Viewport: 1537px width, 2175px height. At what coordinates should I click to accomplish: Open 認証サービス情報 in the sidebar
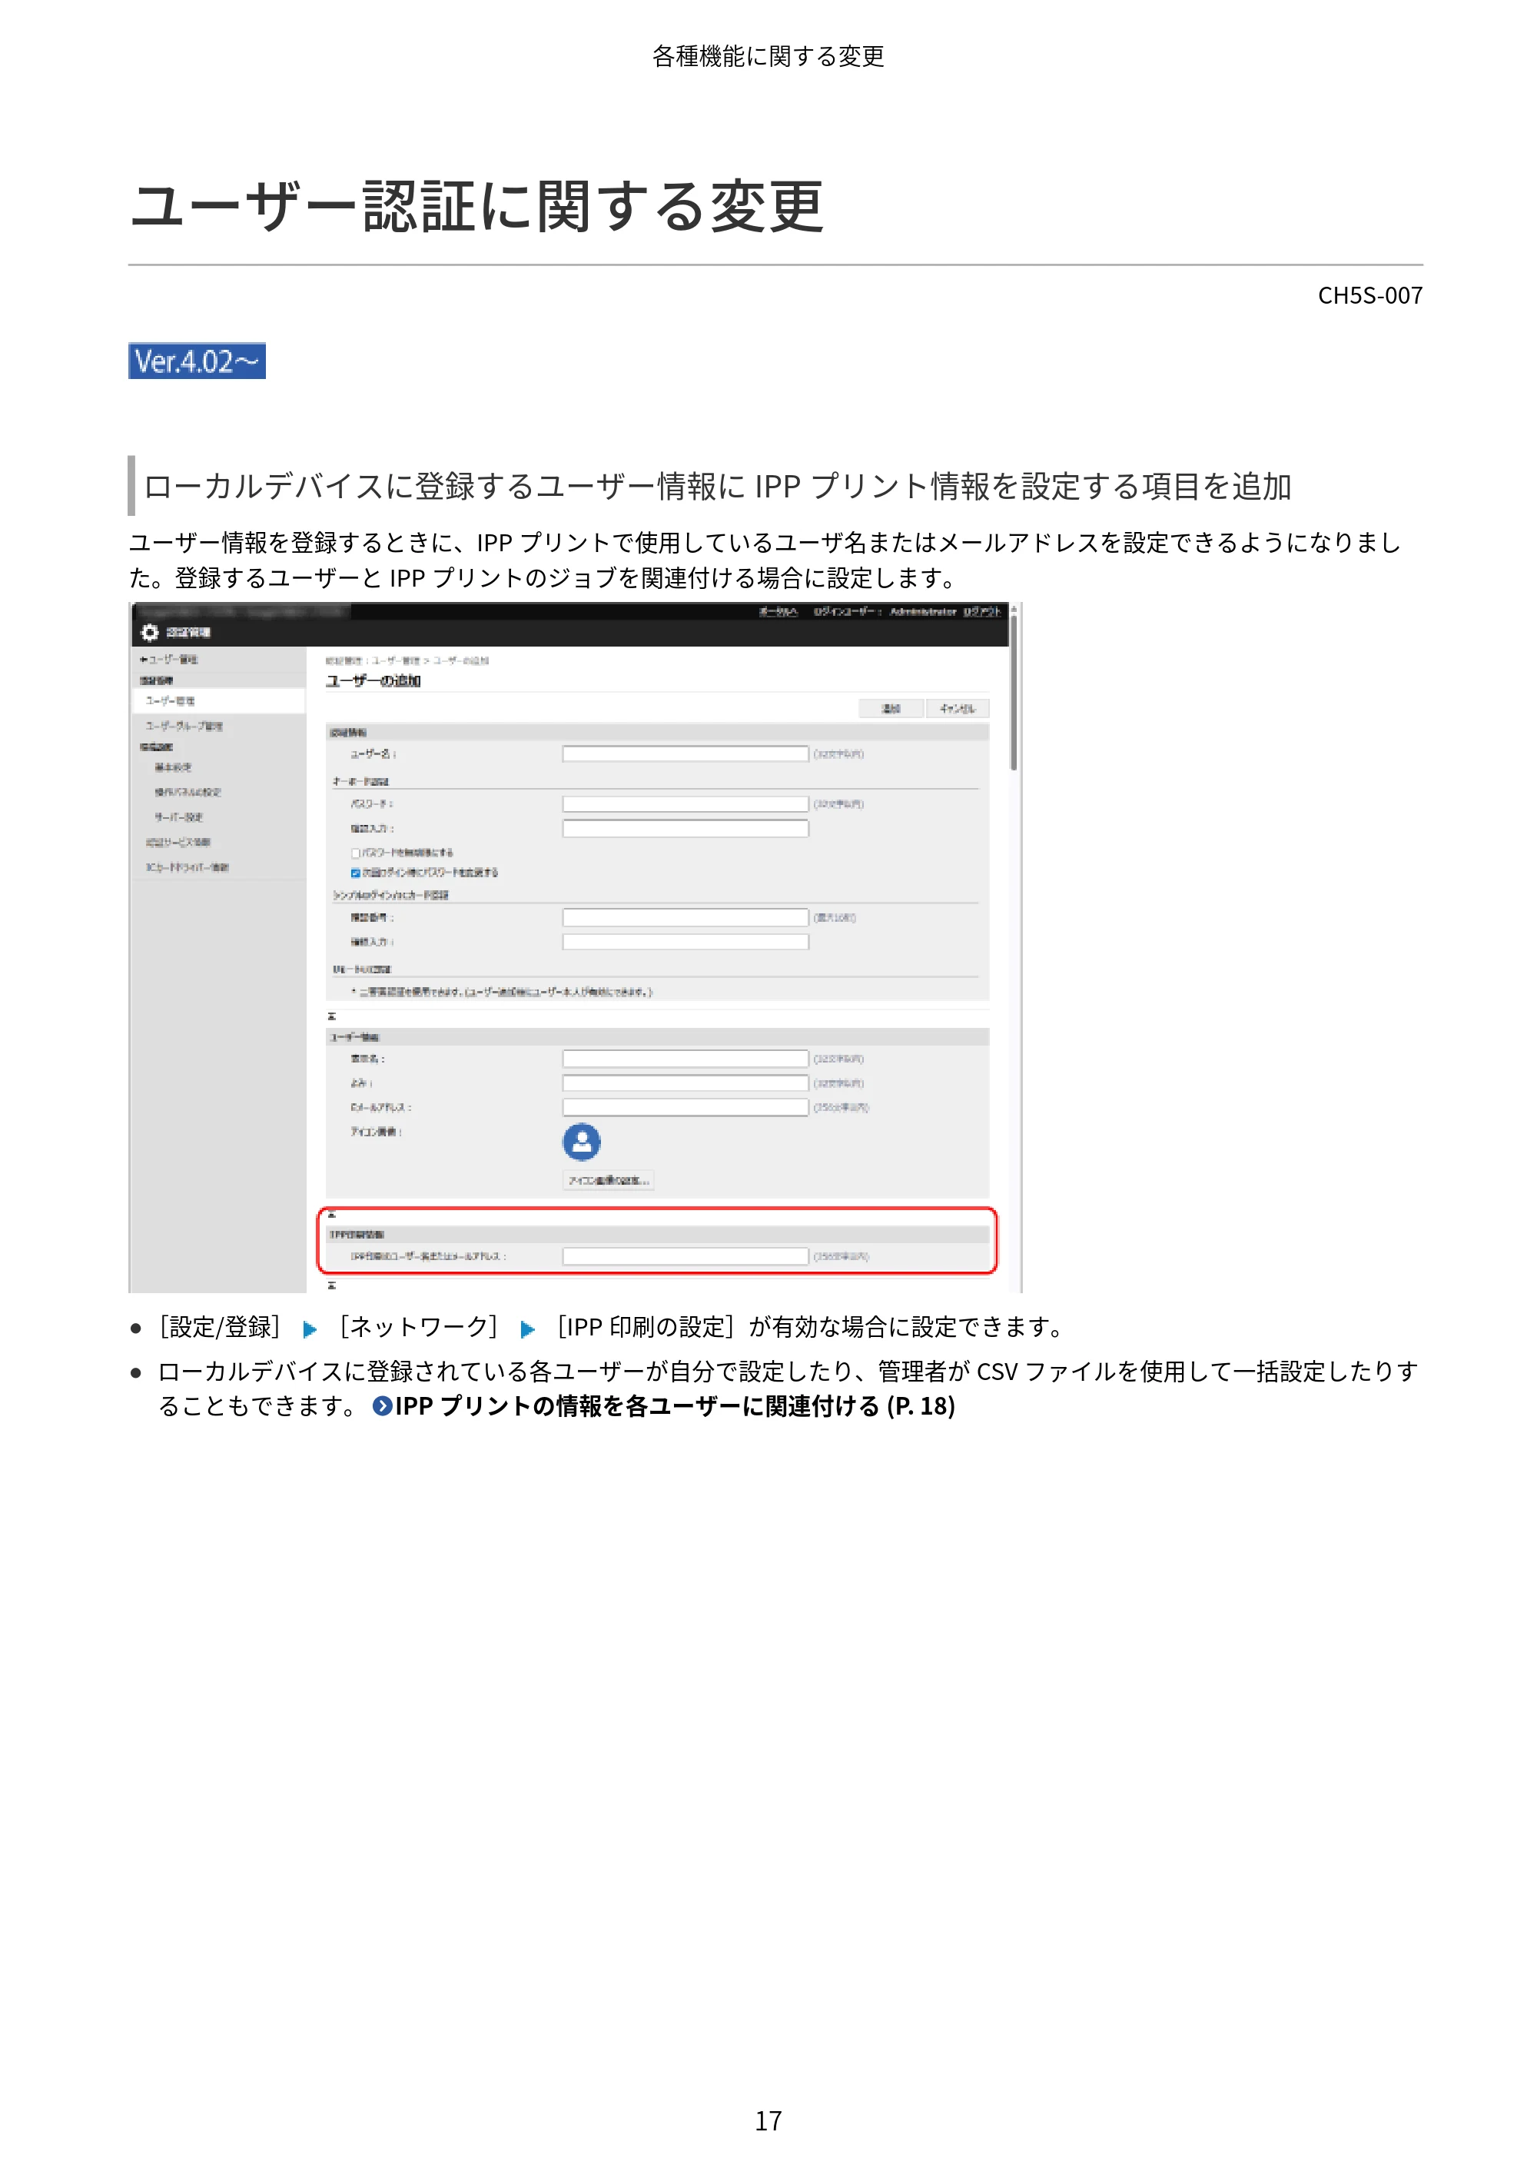pos(178,842)
